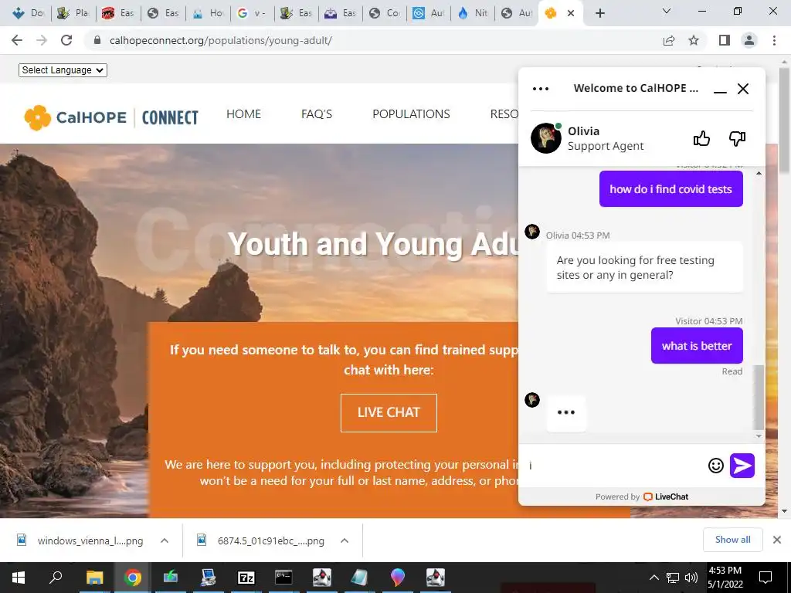Close the downloads bar

tap(777, 540)
